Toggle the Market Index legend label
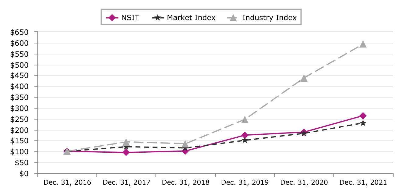 tap(191, 18)
